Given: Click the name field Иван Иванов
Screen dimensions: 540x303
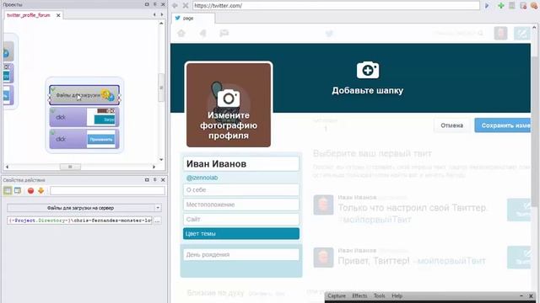Looking at the screenshot, I should (x=241, y=164).
